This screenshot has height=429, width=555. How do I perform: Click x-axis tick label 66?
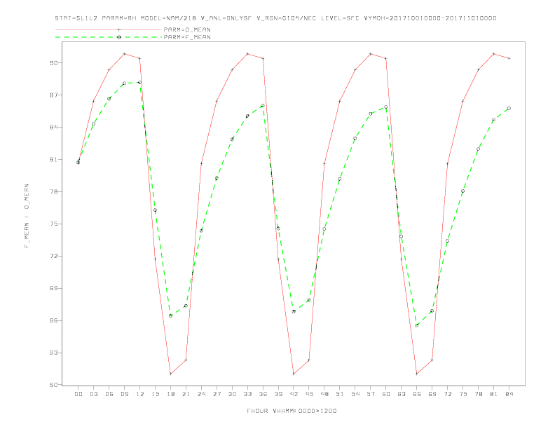417,394
